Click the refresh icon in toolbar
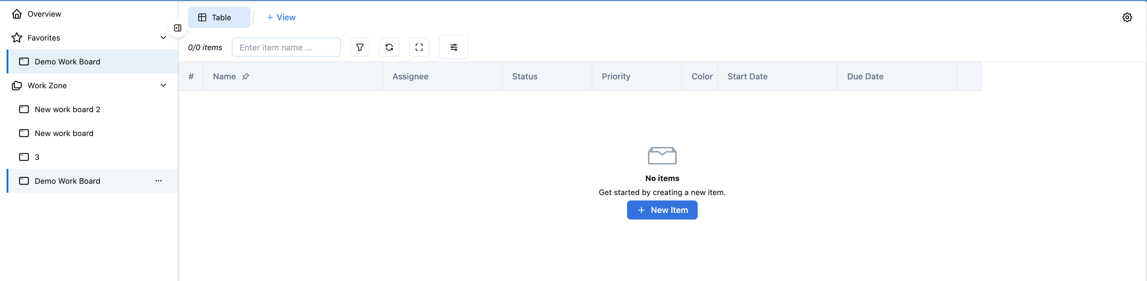This screenshot has height=281, width=1147. coord(389,47)
